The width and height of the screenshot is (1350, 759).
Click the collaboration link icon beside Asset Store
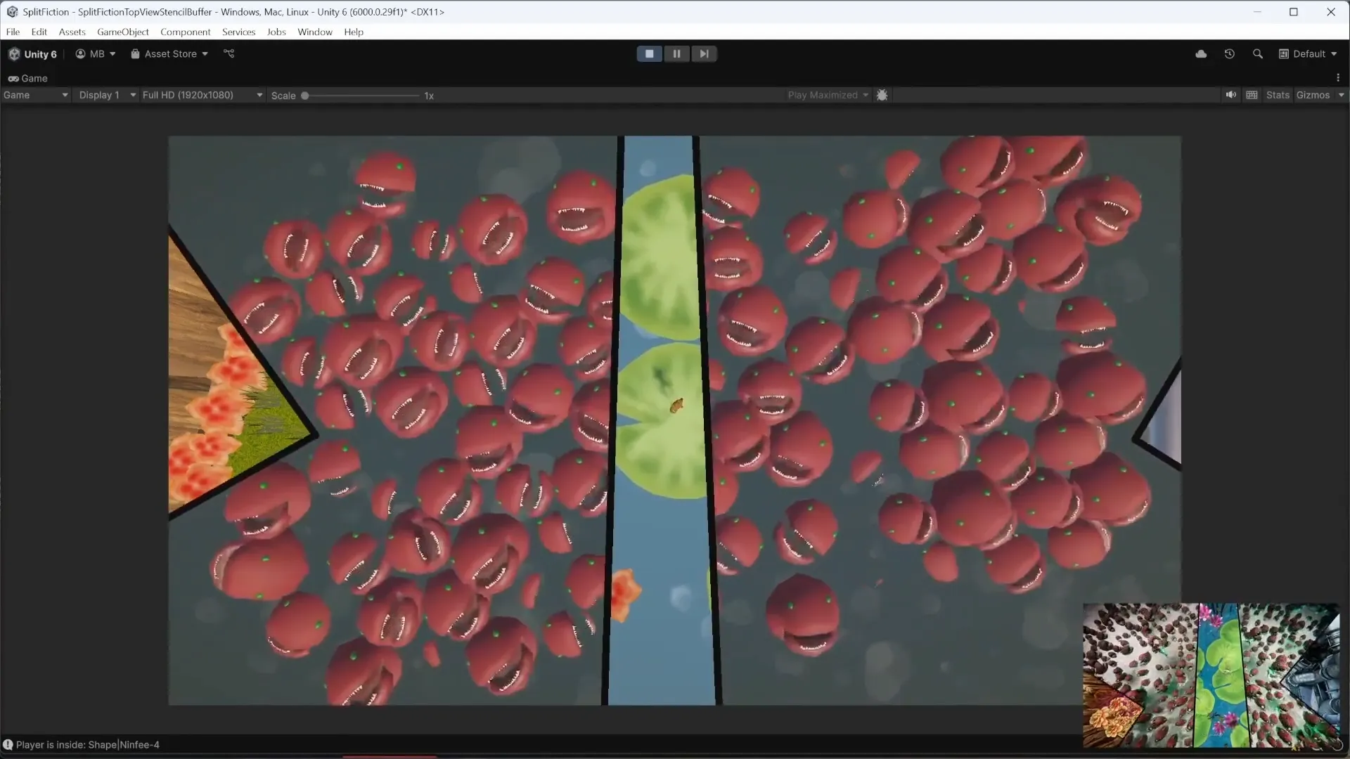click(229, 53)
